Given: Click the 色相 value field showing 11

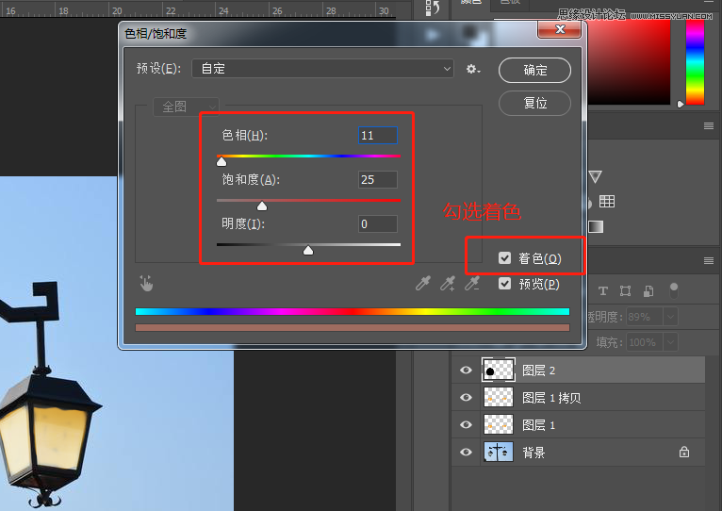Looking at the screenshot, I should pos(378,136).
